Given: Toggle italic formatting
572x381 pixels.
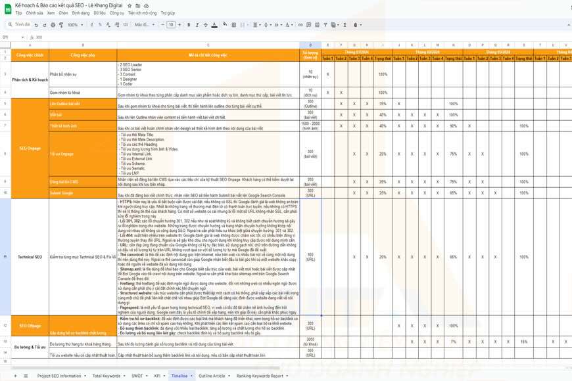Looking at the screenshot, I should [197, 25].
